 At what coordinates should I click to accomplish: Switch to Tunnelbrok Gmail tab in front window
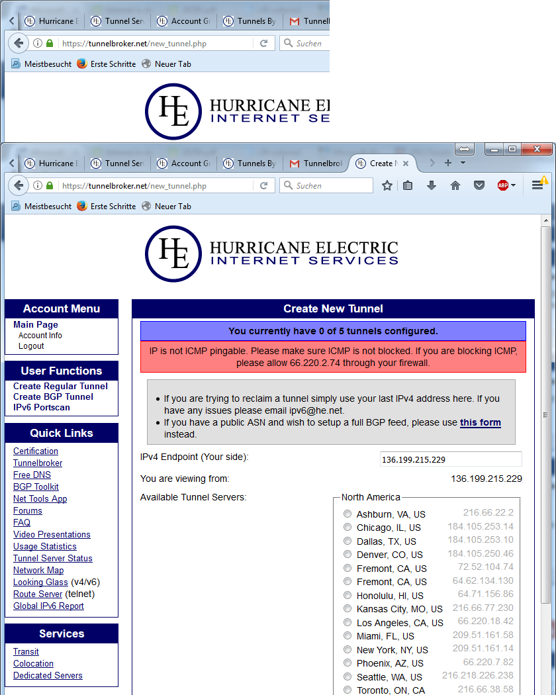tap(316, 163)
